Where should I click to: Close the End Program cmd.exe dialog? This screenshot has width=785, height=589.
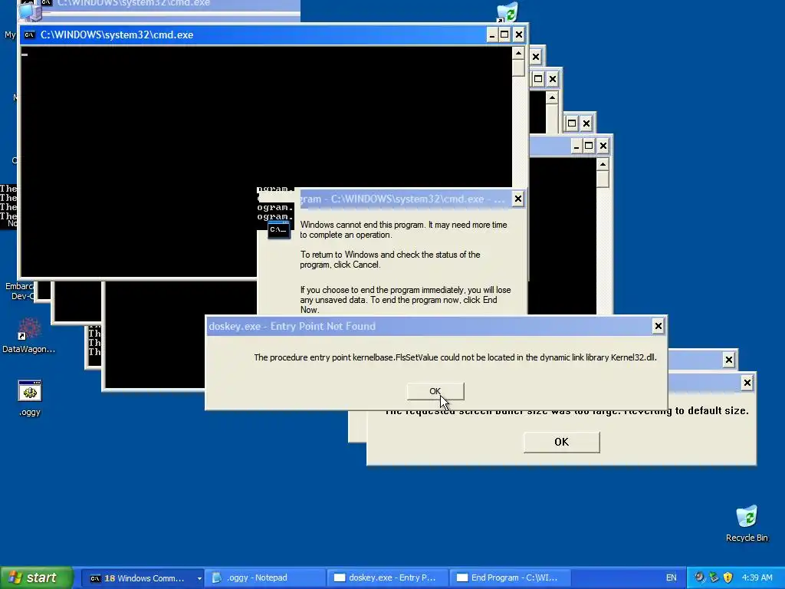517,199
